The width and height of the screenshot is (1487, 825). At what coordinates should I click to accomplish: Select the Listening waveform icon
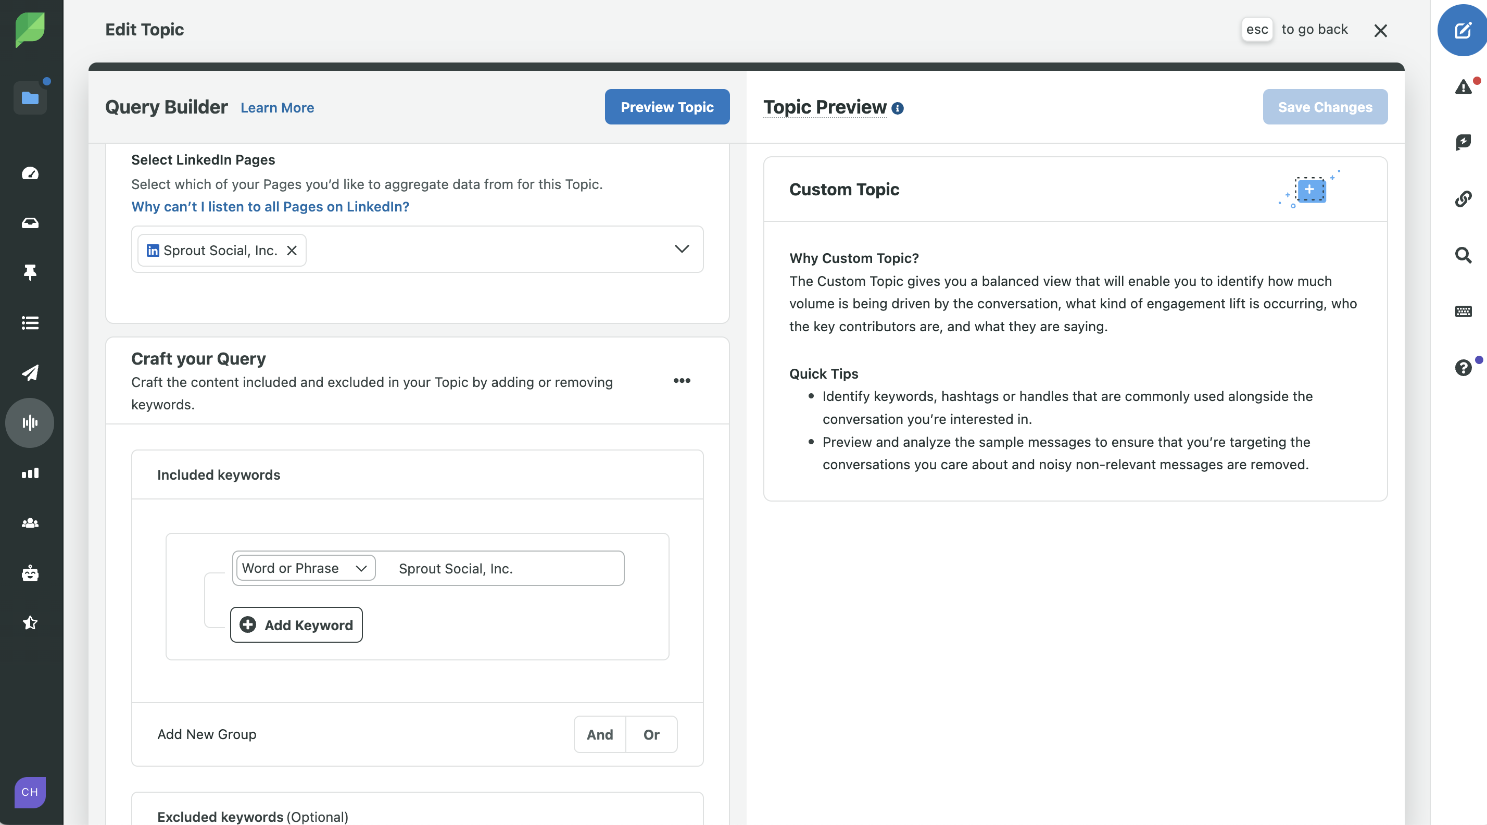click(x=30, y=422)
